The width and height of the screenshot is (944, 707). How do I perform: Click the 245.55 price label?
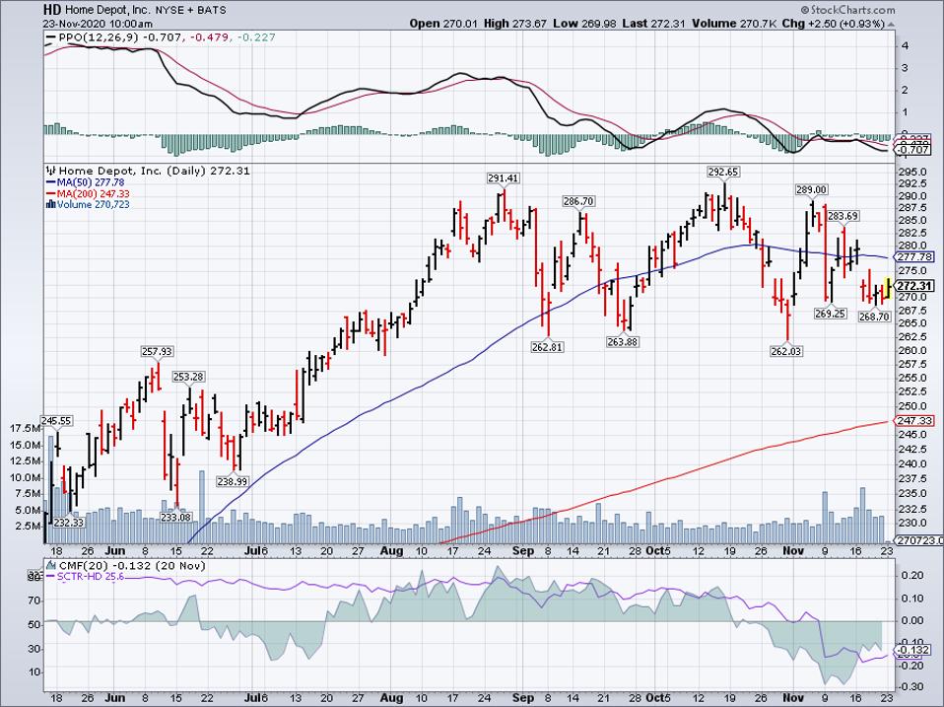pyautogui.click(x=56, y=421)
